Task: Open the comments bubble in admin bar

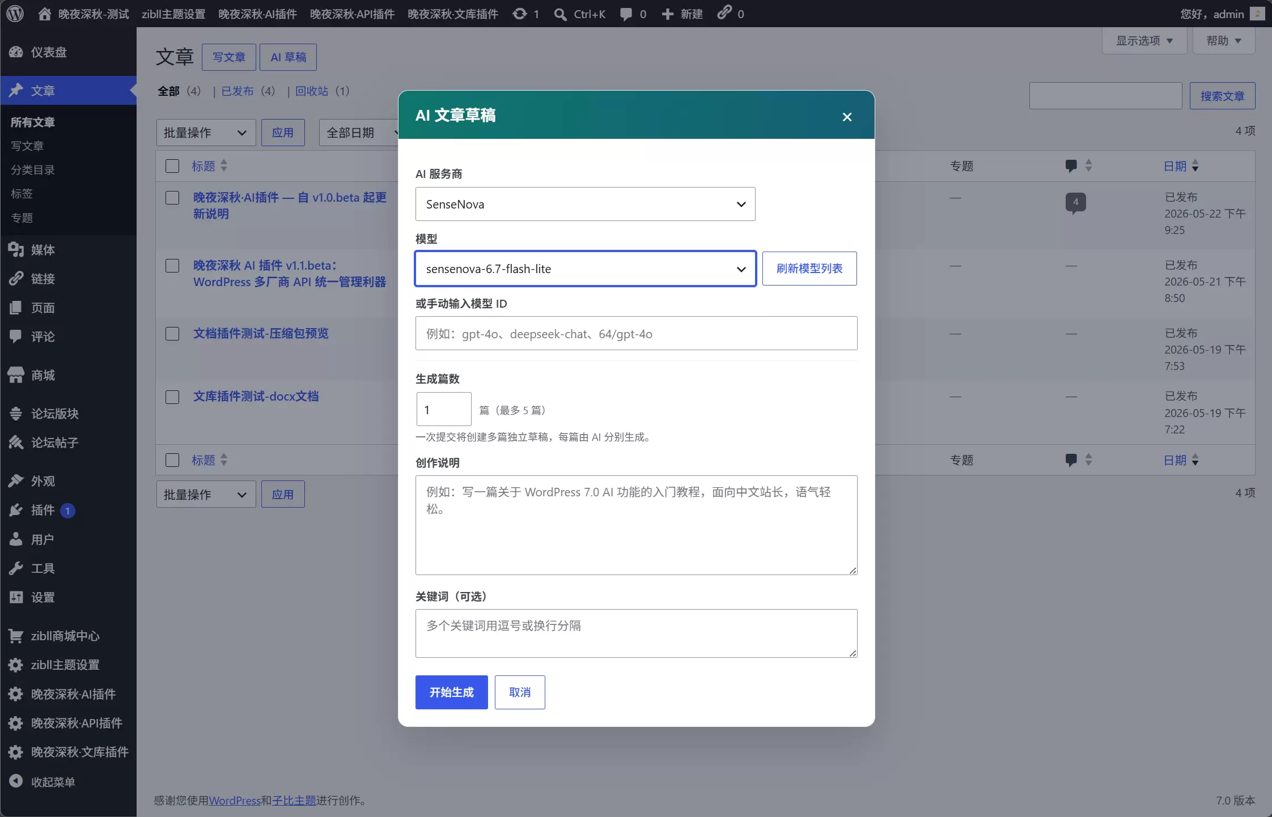Action: (633, 14)
